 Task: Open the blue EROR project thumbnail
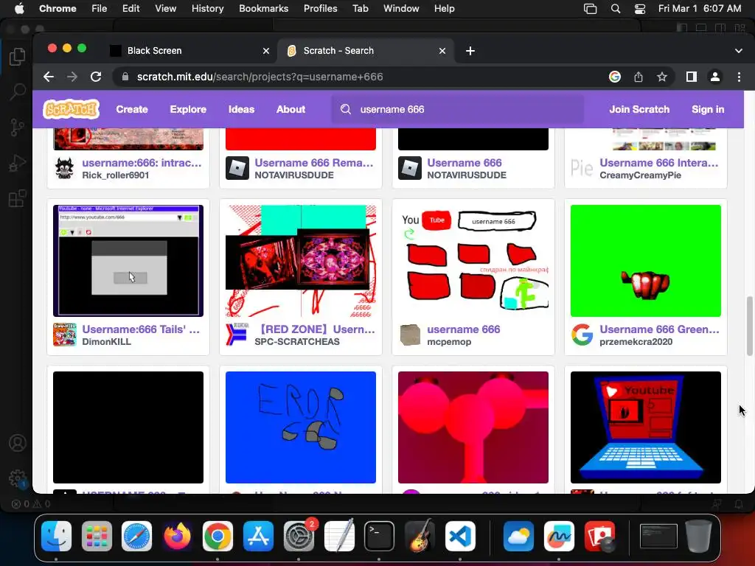point(301,427)
